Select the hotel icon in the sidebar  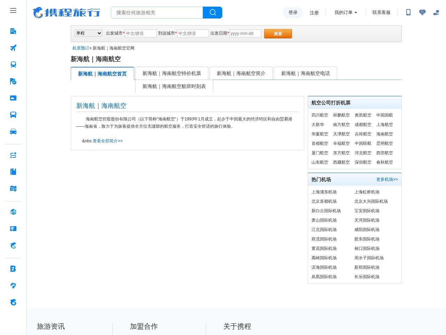pos(13,31)
